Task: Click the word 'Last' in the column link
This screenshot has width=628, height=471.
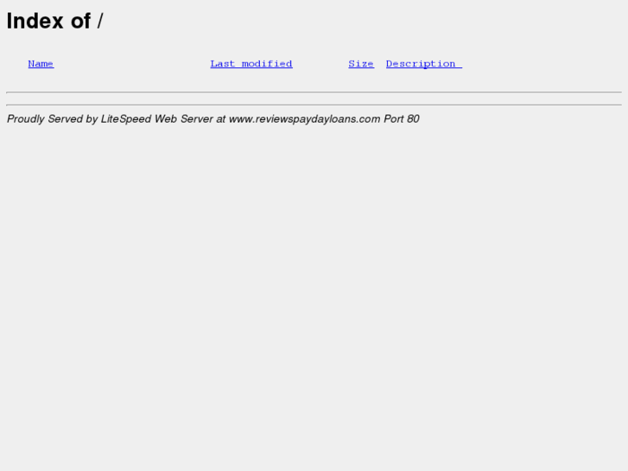Action: tap(222, 64)
